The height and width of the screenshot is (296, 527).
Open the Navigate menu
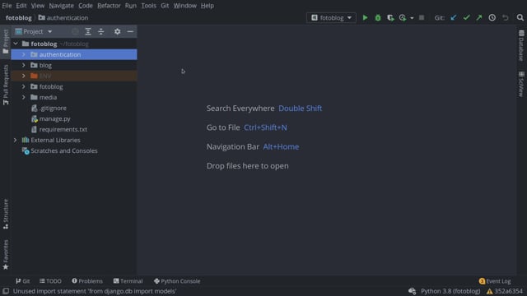click(61, 6)
